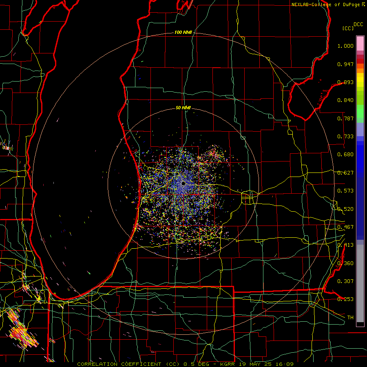Pick the pink swatch at the colorbar top
The width and height of the screenshot is (367, 367).
click(360, 44)
